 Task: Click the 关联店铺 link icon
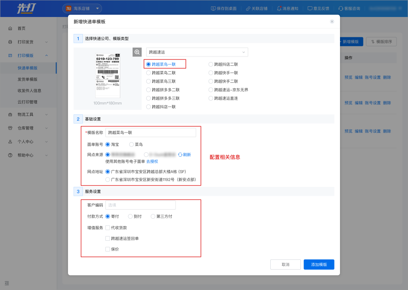click(248, 8)
